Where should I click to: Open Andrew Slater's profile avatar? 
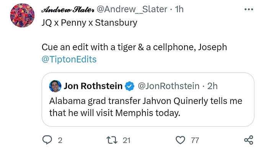tap(22, 15)
